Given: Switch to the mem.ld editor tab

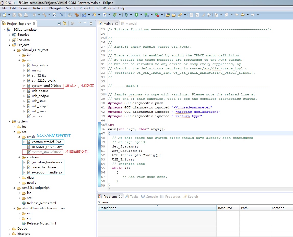Looking at the screenshot, I should pos(129,23).
